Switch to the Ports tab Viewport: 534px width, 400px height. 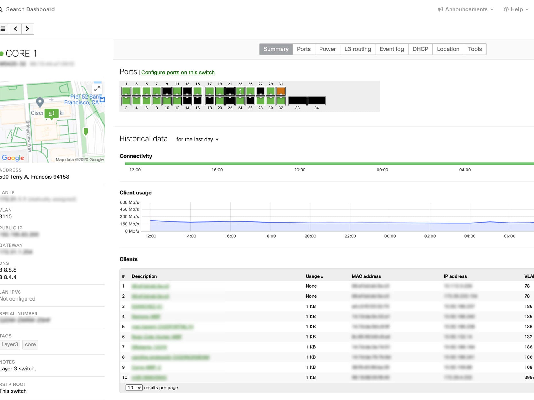pyautogui.click(x=304, y=49)
